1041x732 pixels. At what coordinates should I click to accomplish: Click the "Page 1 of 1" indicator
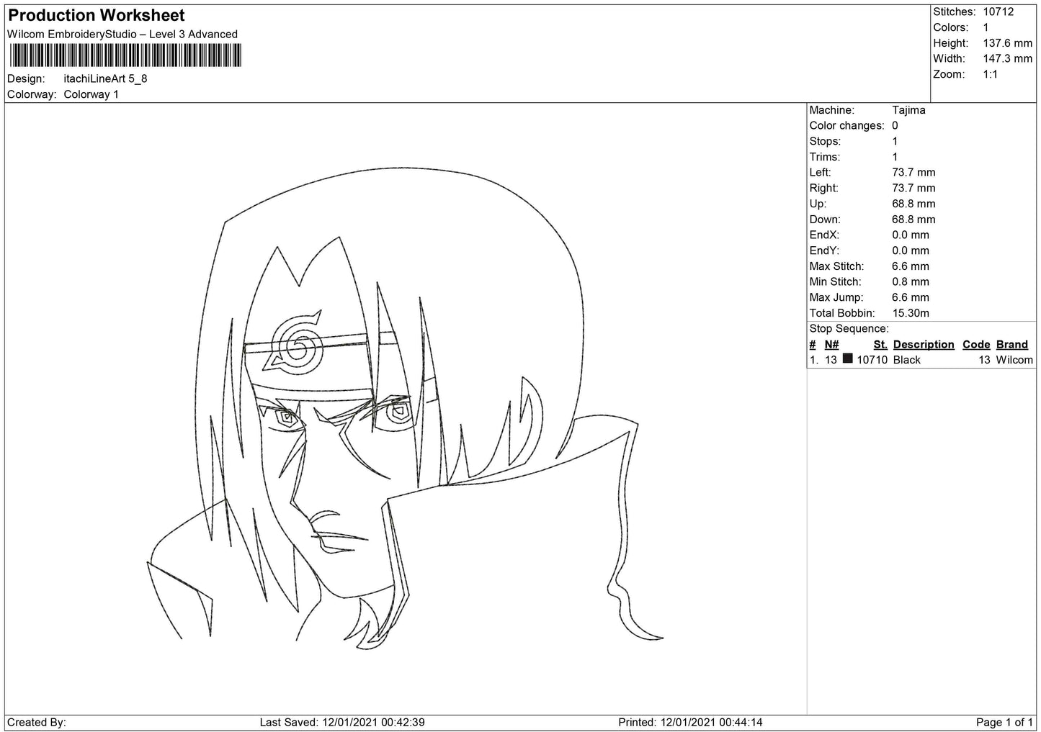click(1005, 723)
